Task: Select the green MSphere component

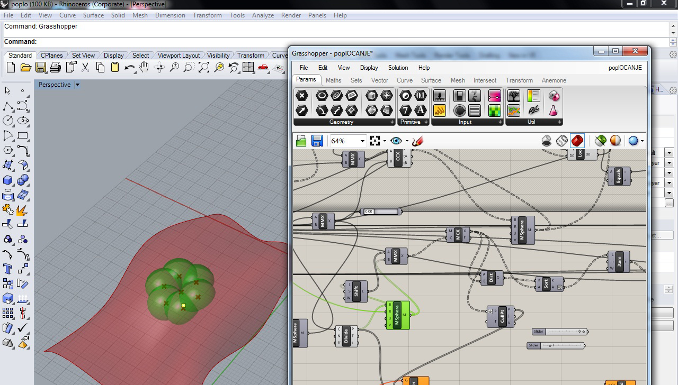Action: pyautogui.click(x=398, y=315)
